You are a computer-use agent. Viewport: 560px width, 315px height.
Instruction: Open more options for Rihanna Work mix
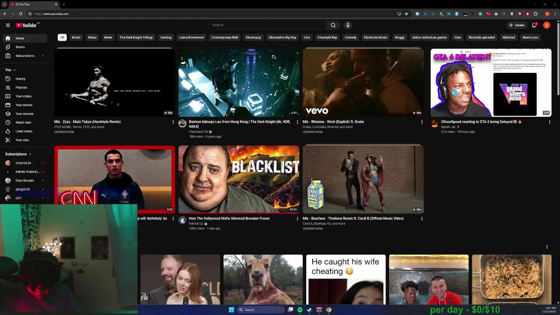pos(422,122)
